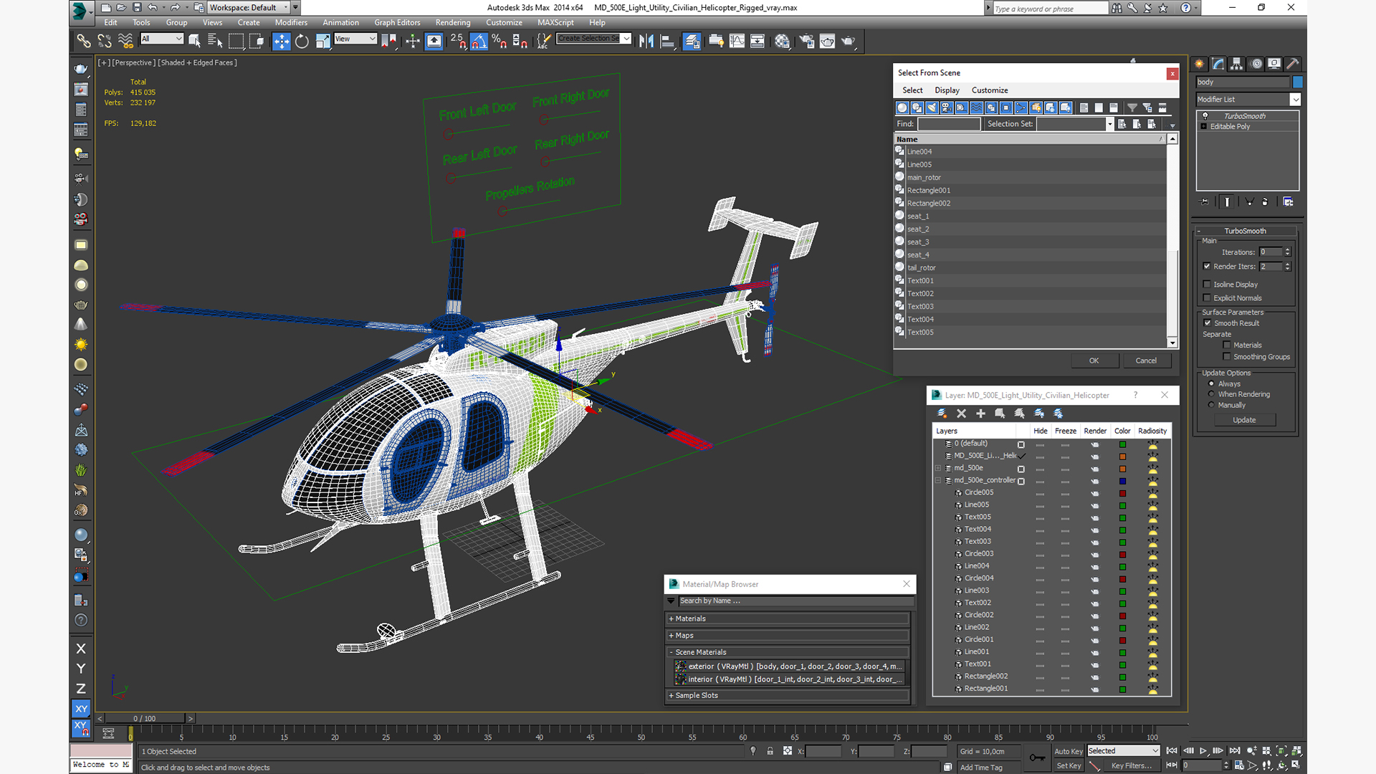Toggle Display Cameras filter in Select From Scene
Viewport: 1376px width, 774px height.
click(947, 107)
